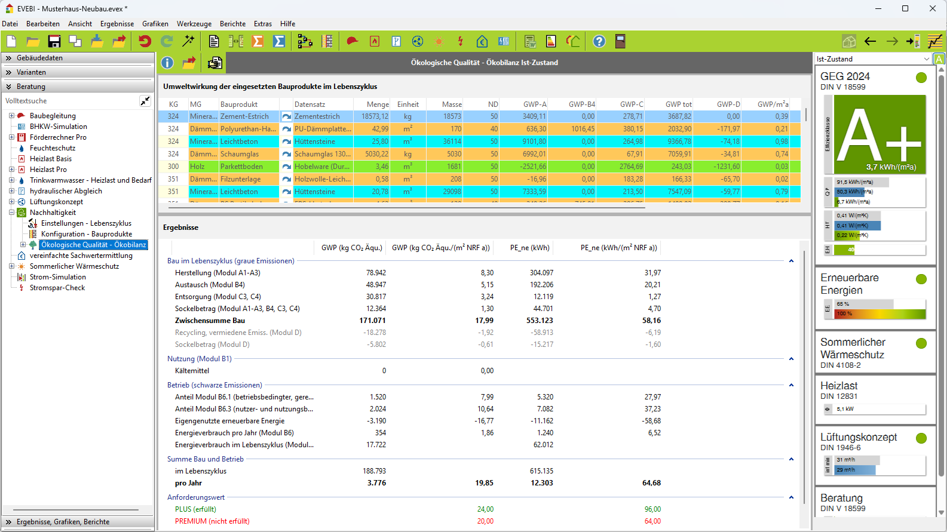Undo the last action with the red arrow
This screenshot has height=532, width=947.
(145, 41)
